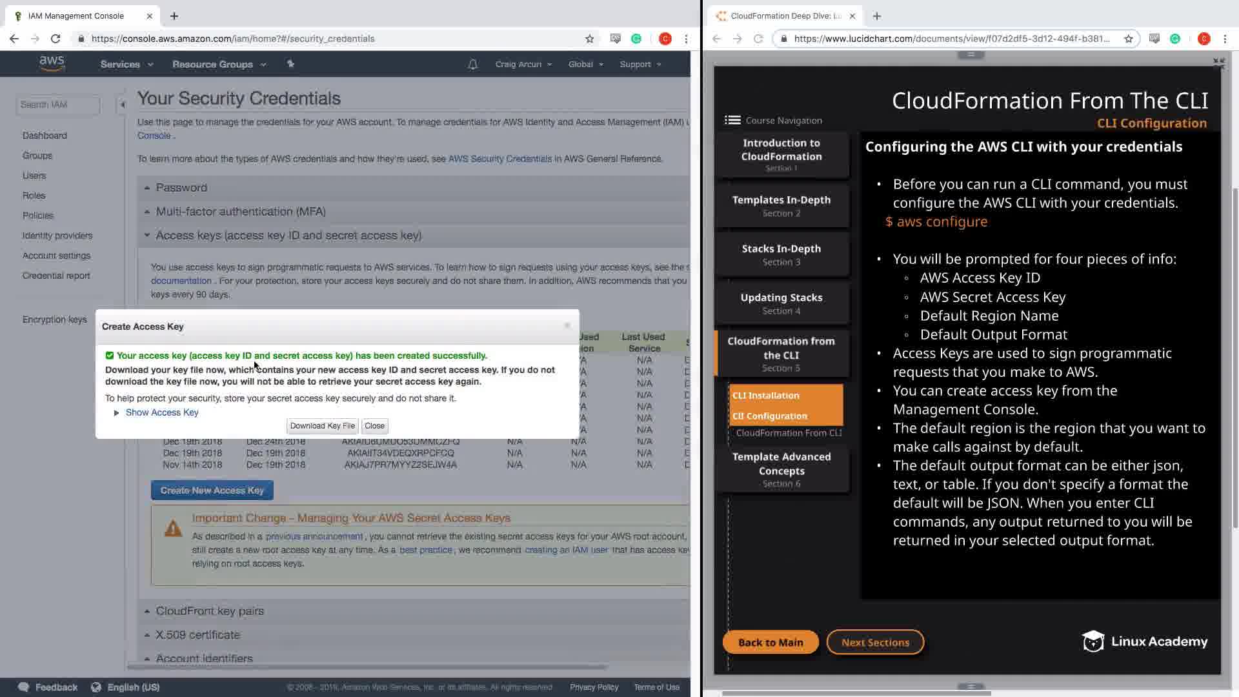
Task: Expand Show Access Key disclosure triangle
Action: (116, 413)
